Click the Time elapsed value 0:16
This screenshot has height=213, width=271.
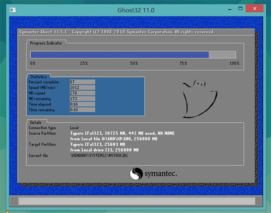point(82,104)
